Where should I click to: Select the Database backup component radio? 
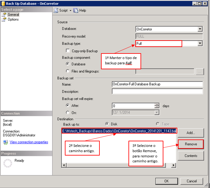tap(68, 64)
